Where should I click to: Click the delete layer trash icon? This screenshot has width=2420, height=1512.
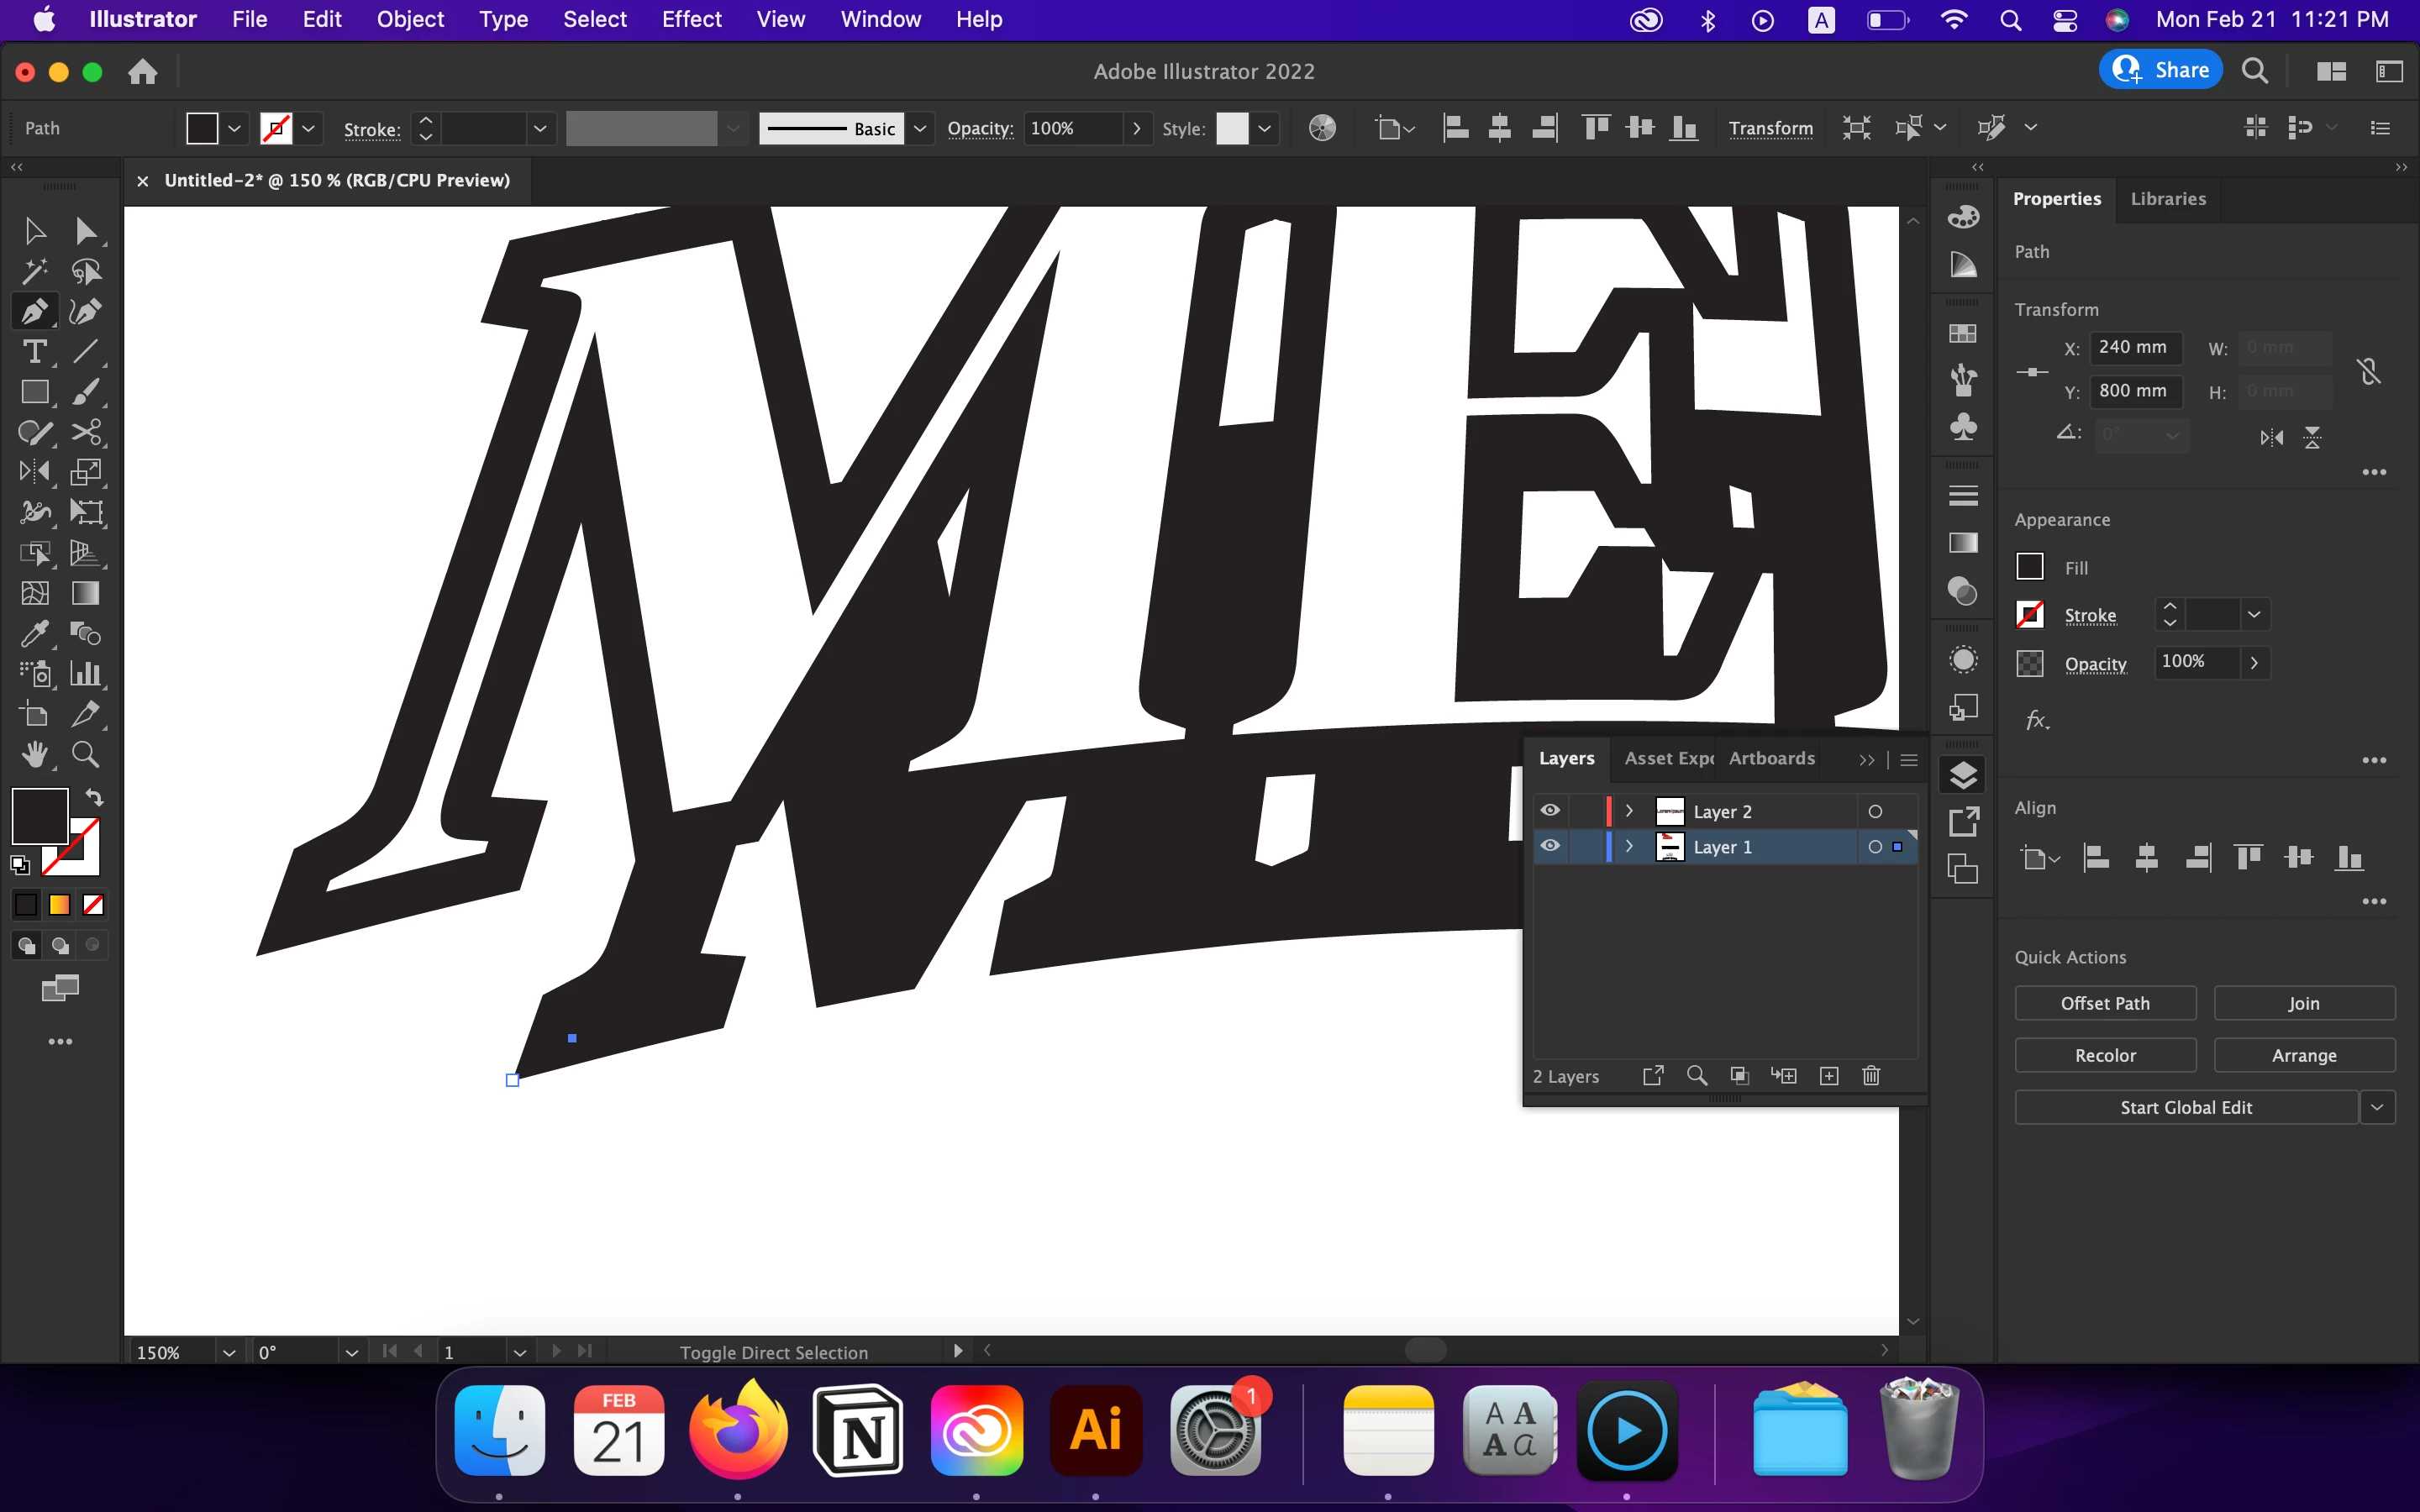pyautogui.click(x=1871, y=1076)
